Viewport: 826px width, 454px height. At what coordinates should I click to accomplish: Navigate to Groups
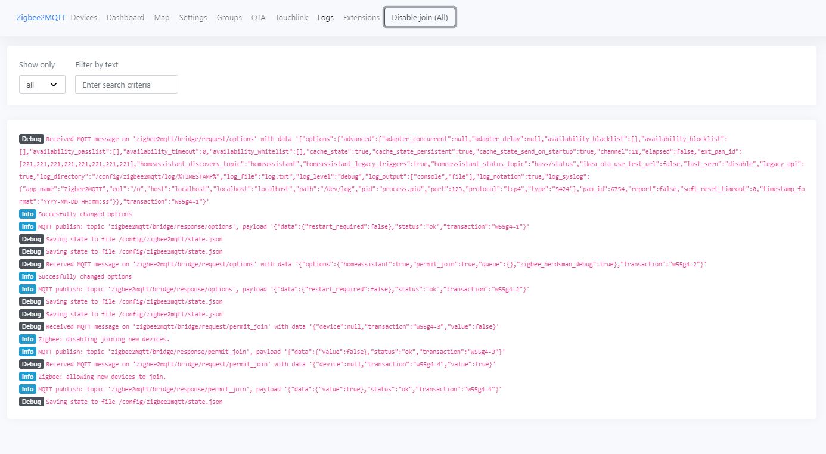point(229,18)
